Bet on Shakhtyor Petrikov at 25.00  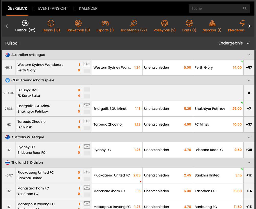tap(218, 109)
